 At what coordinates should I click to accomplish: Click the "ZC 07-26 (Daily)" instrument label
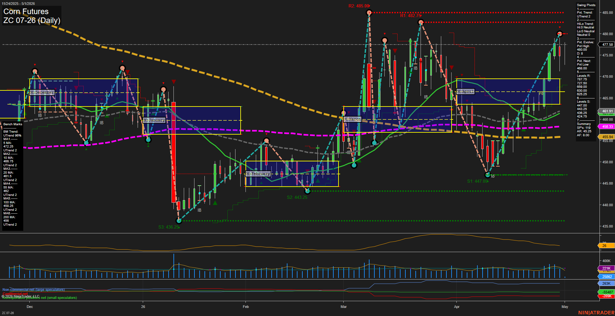(32, 20)
